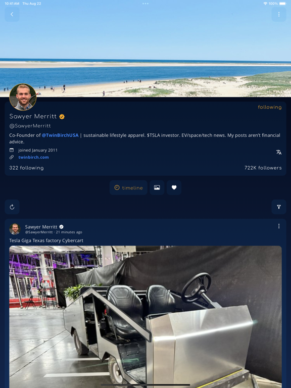
Task: Switch to the media photos tab
Action: [157, 187]
